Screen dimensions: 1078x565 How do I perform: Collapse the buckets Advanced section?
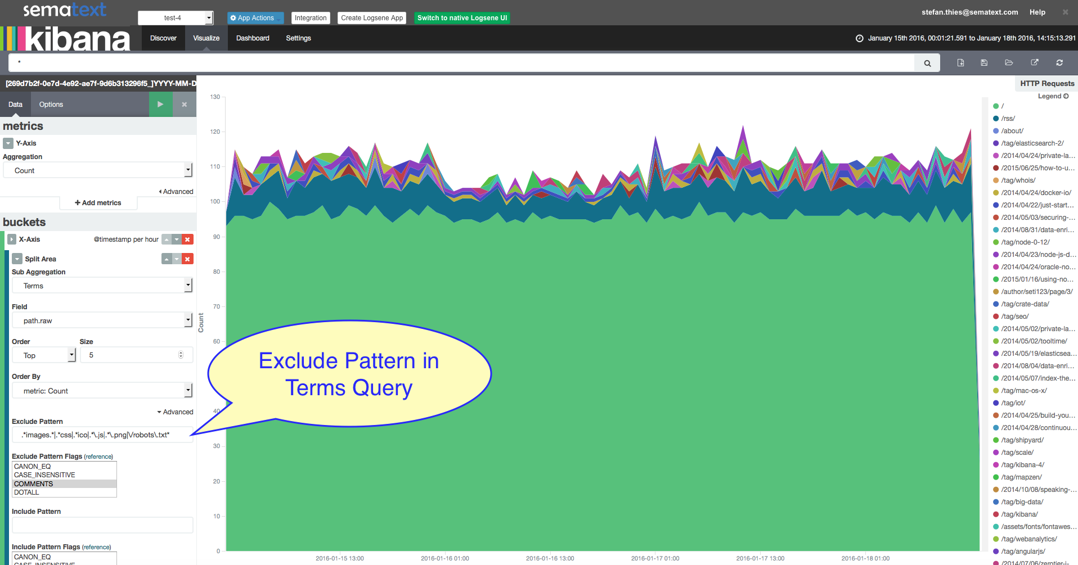tap(175, 412)
